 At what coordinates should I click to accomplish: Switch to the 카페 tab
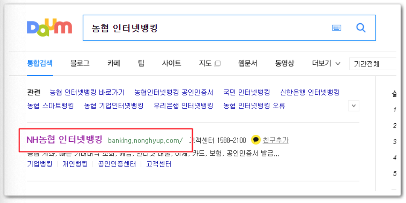pyautogui.click(x=114, y=63)
